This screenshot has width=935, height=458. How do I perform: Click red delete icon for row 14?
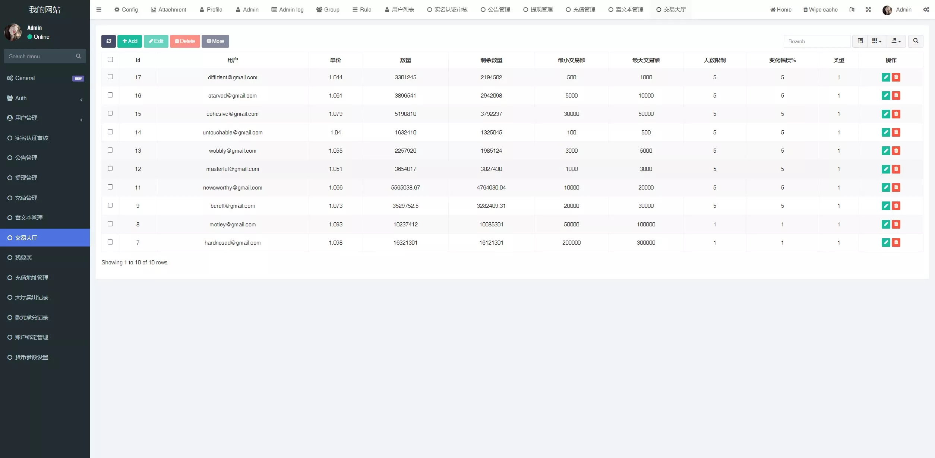[896, 132]
